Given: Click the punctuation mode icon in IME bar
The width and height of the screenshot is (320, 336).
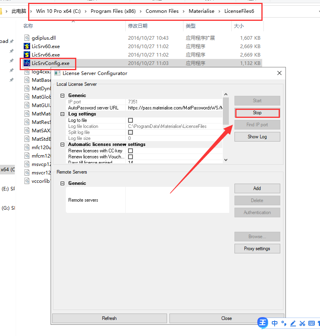Looking at the screenshot, I should [284, 323].
